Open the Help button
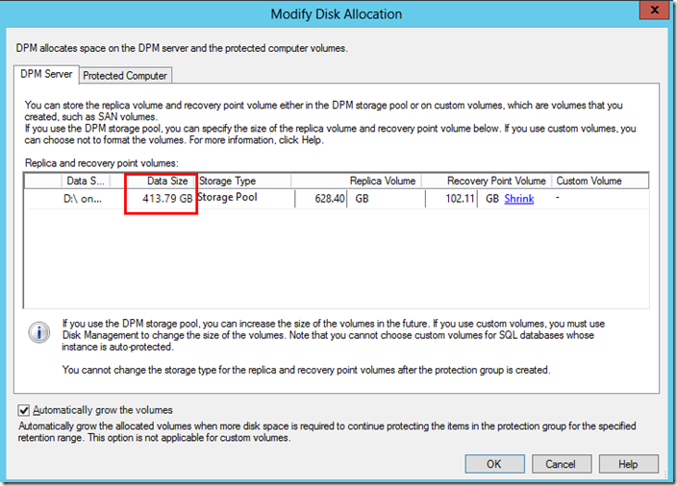This screenshot has height=486, width=677. pyautogui.click(x=628, y=464)
